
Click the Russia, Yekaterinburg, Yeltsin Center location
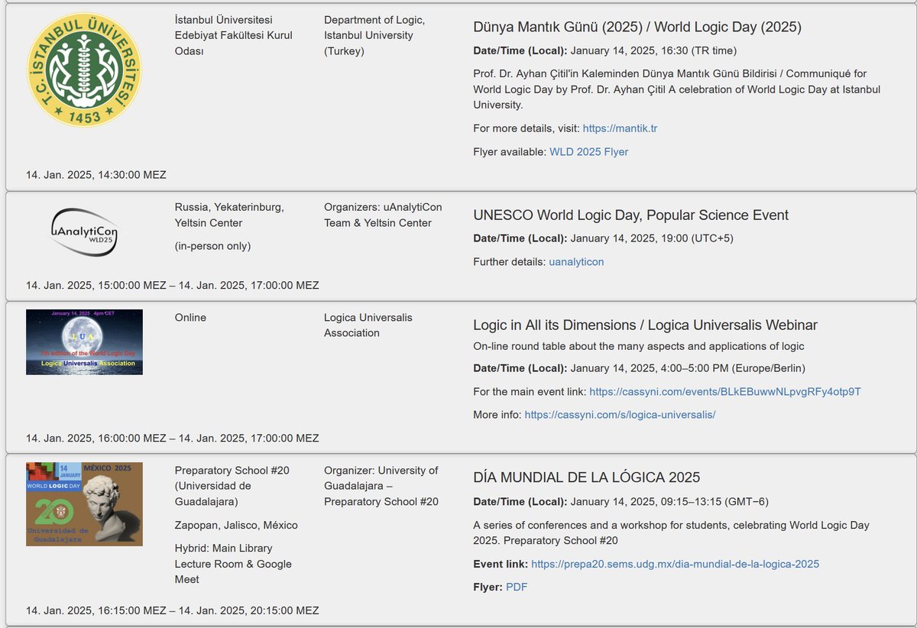229,215
